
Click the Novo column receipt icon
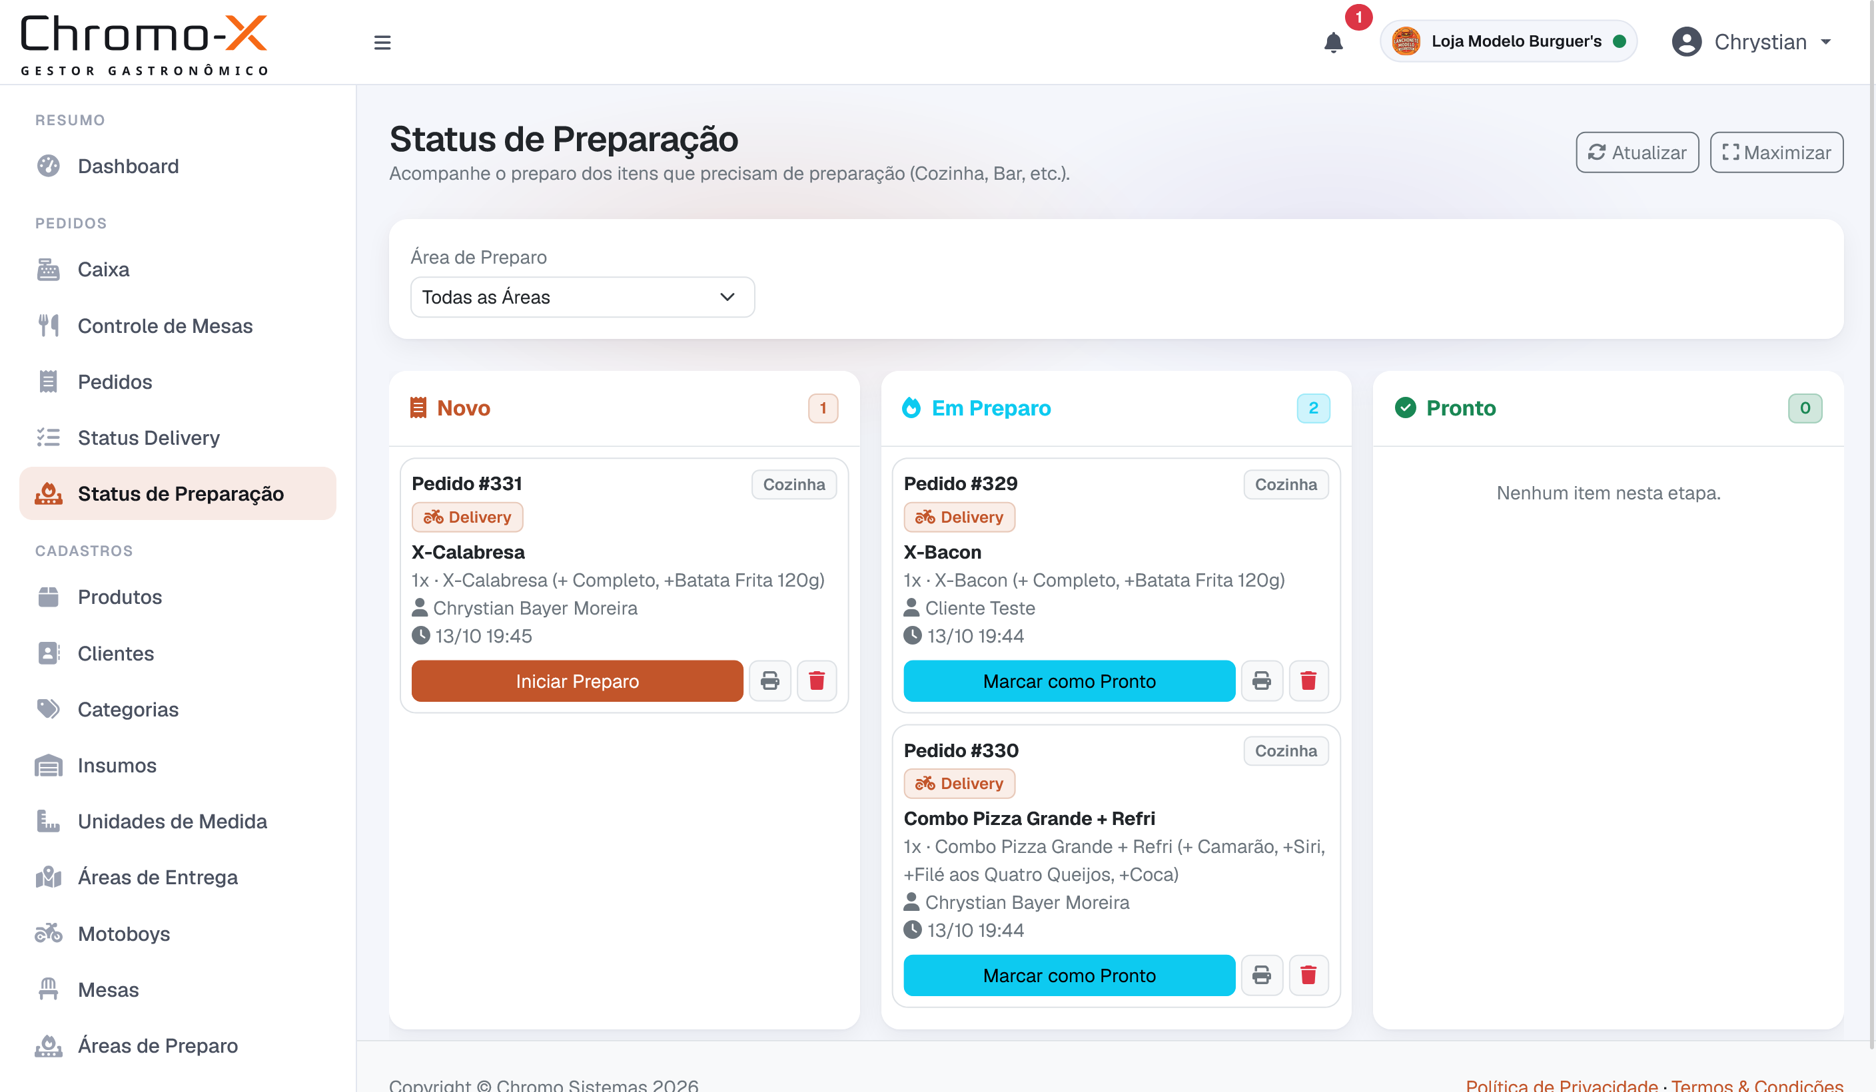tap(418, 408)
